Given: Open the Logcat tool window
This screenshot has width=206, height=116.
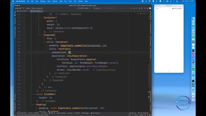Looking at the screenshot, I should [x=70, y=113].
